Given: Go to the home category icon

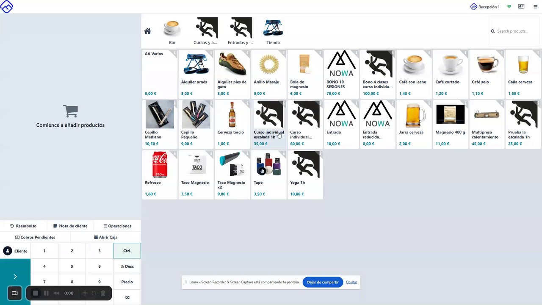Looking at the screenshot, I should click(x=147, y=31).
